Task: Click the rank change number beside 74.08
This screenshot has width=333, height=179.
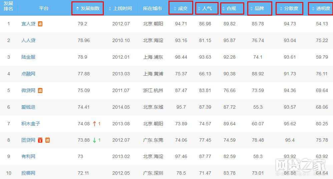Action: pos(99,124)
